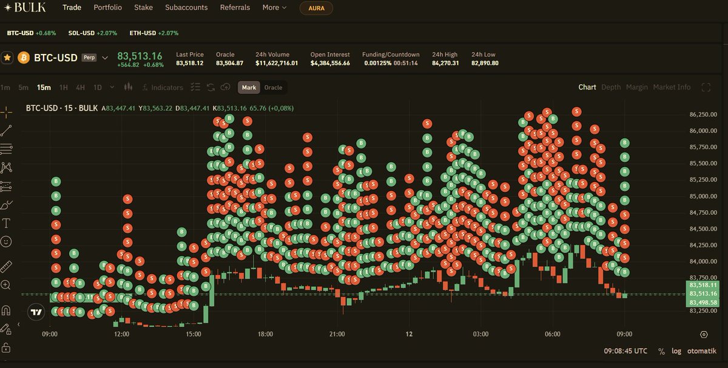This screenshot has width=728, height=368.
Task: Select the brush drawing tool
Action: [x=7, y=205]
